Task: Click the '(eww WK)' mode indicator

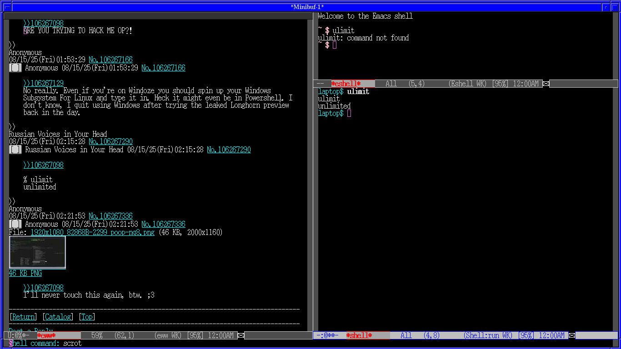Action: tap(168, 336)
